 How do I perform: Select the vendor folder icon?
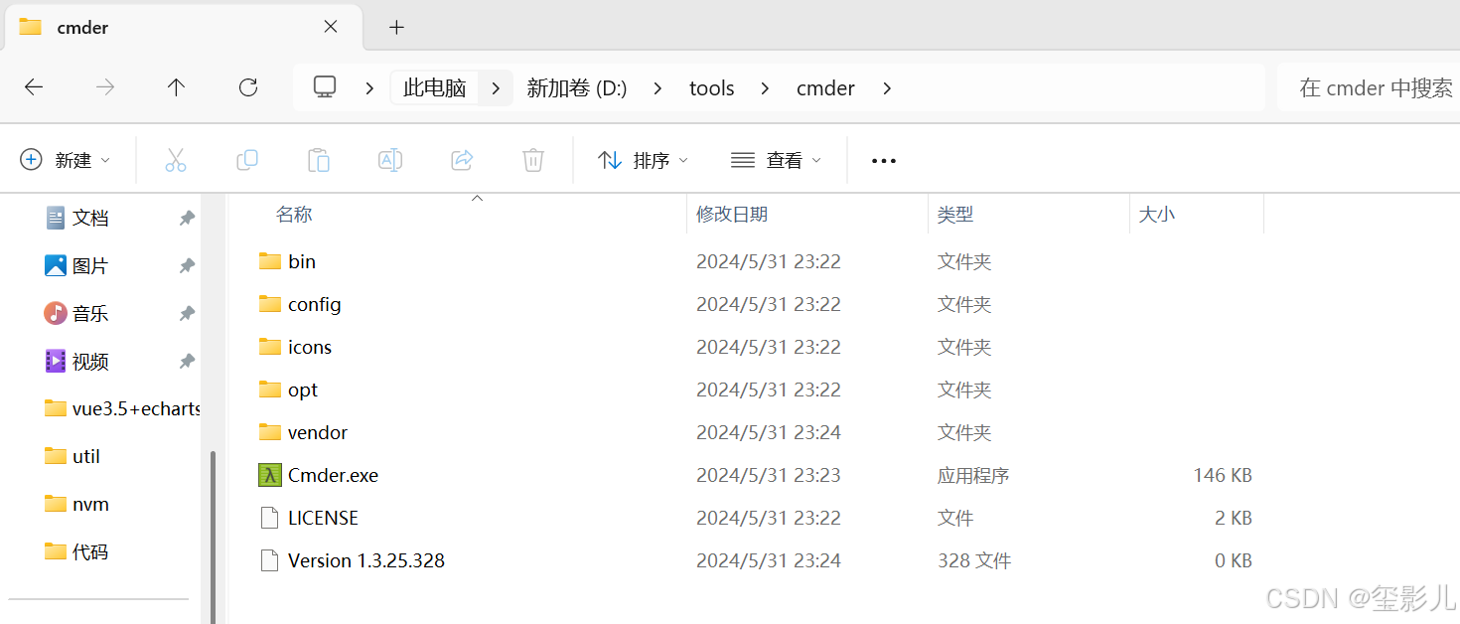[270, 432]
